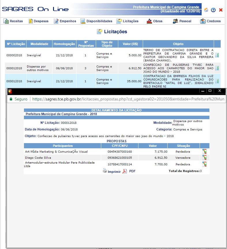Click the Disponibilidades icon

click(83, 21)
